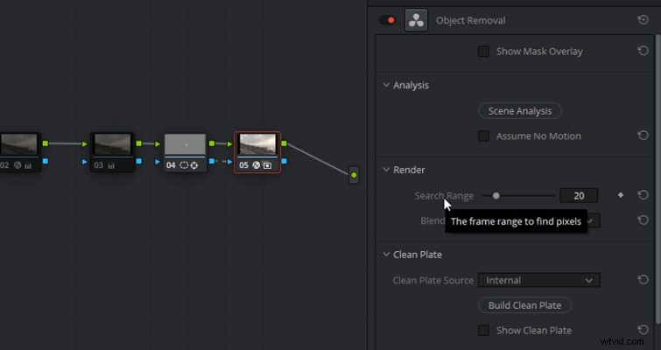
Task: Run Scene Analysis
Action: click(520, 111)
